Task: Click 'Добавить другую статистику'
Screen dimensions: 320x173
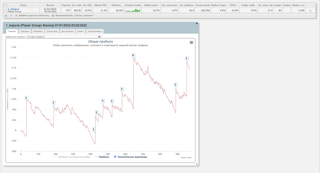Action: point(32,16)
